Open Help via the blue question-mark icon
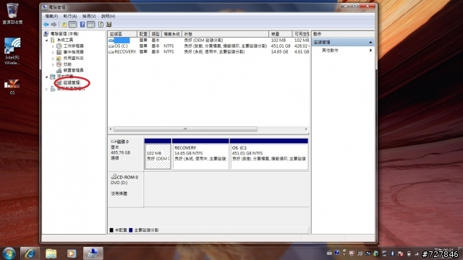The height and width of the screenshot is (260, 463). point(82,25)
